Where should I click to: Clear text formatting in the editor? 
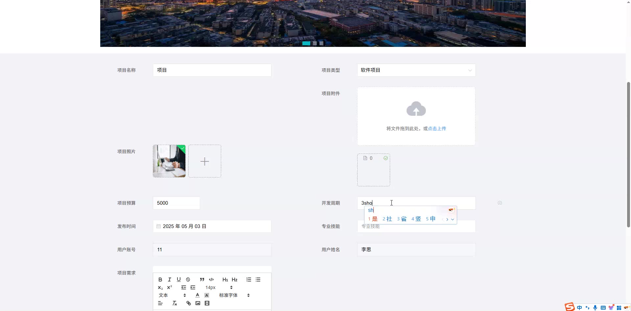175,303
